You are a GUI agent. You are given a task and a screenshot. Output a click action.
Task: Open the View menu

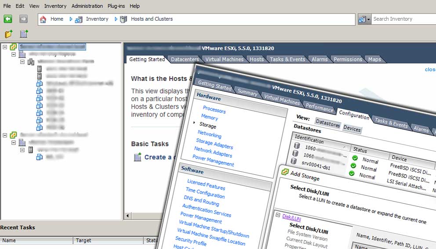click(x=34, y=6)
